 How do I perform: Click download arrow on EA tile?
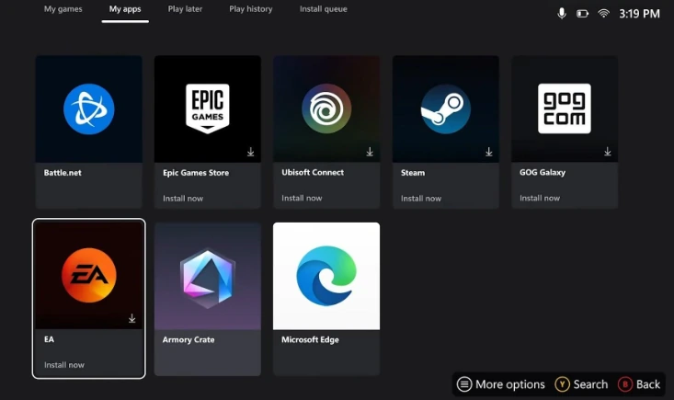[x=132, y=318]
